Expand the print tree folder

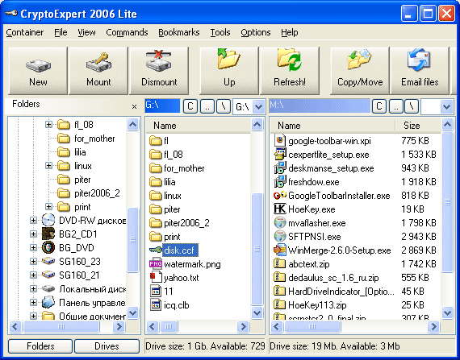[x=48, y=207]
